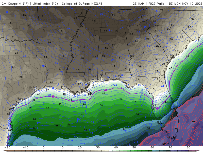Select the 'College of DuPage NEXLAB' label
Image resolution: width=203 pixels, height=152 pixels.
click(x=82, y=4)
